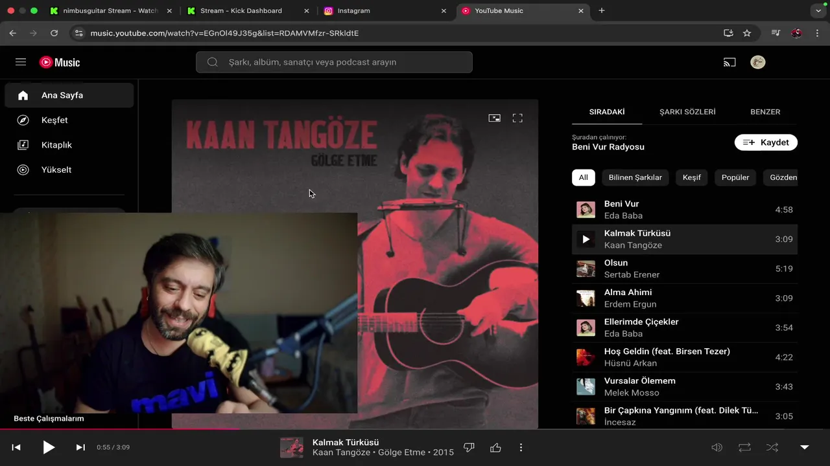Image resolution: width=830 pixels, height=466 pixels.
Task: Focus the song search field
Action: coord(334,62)
